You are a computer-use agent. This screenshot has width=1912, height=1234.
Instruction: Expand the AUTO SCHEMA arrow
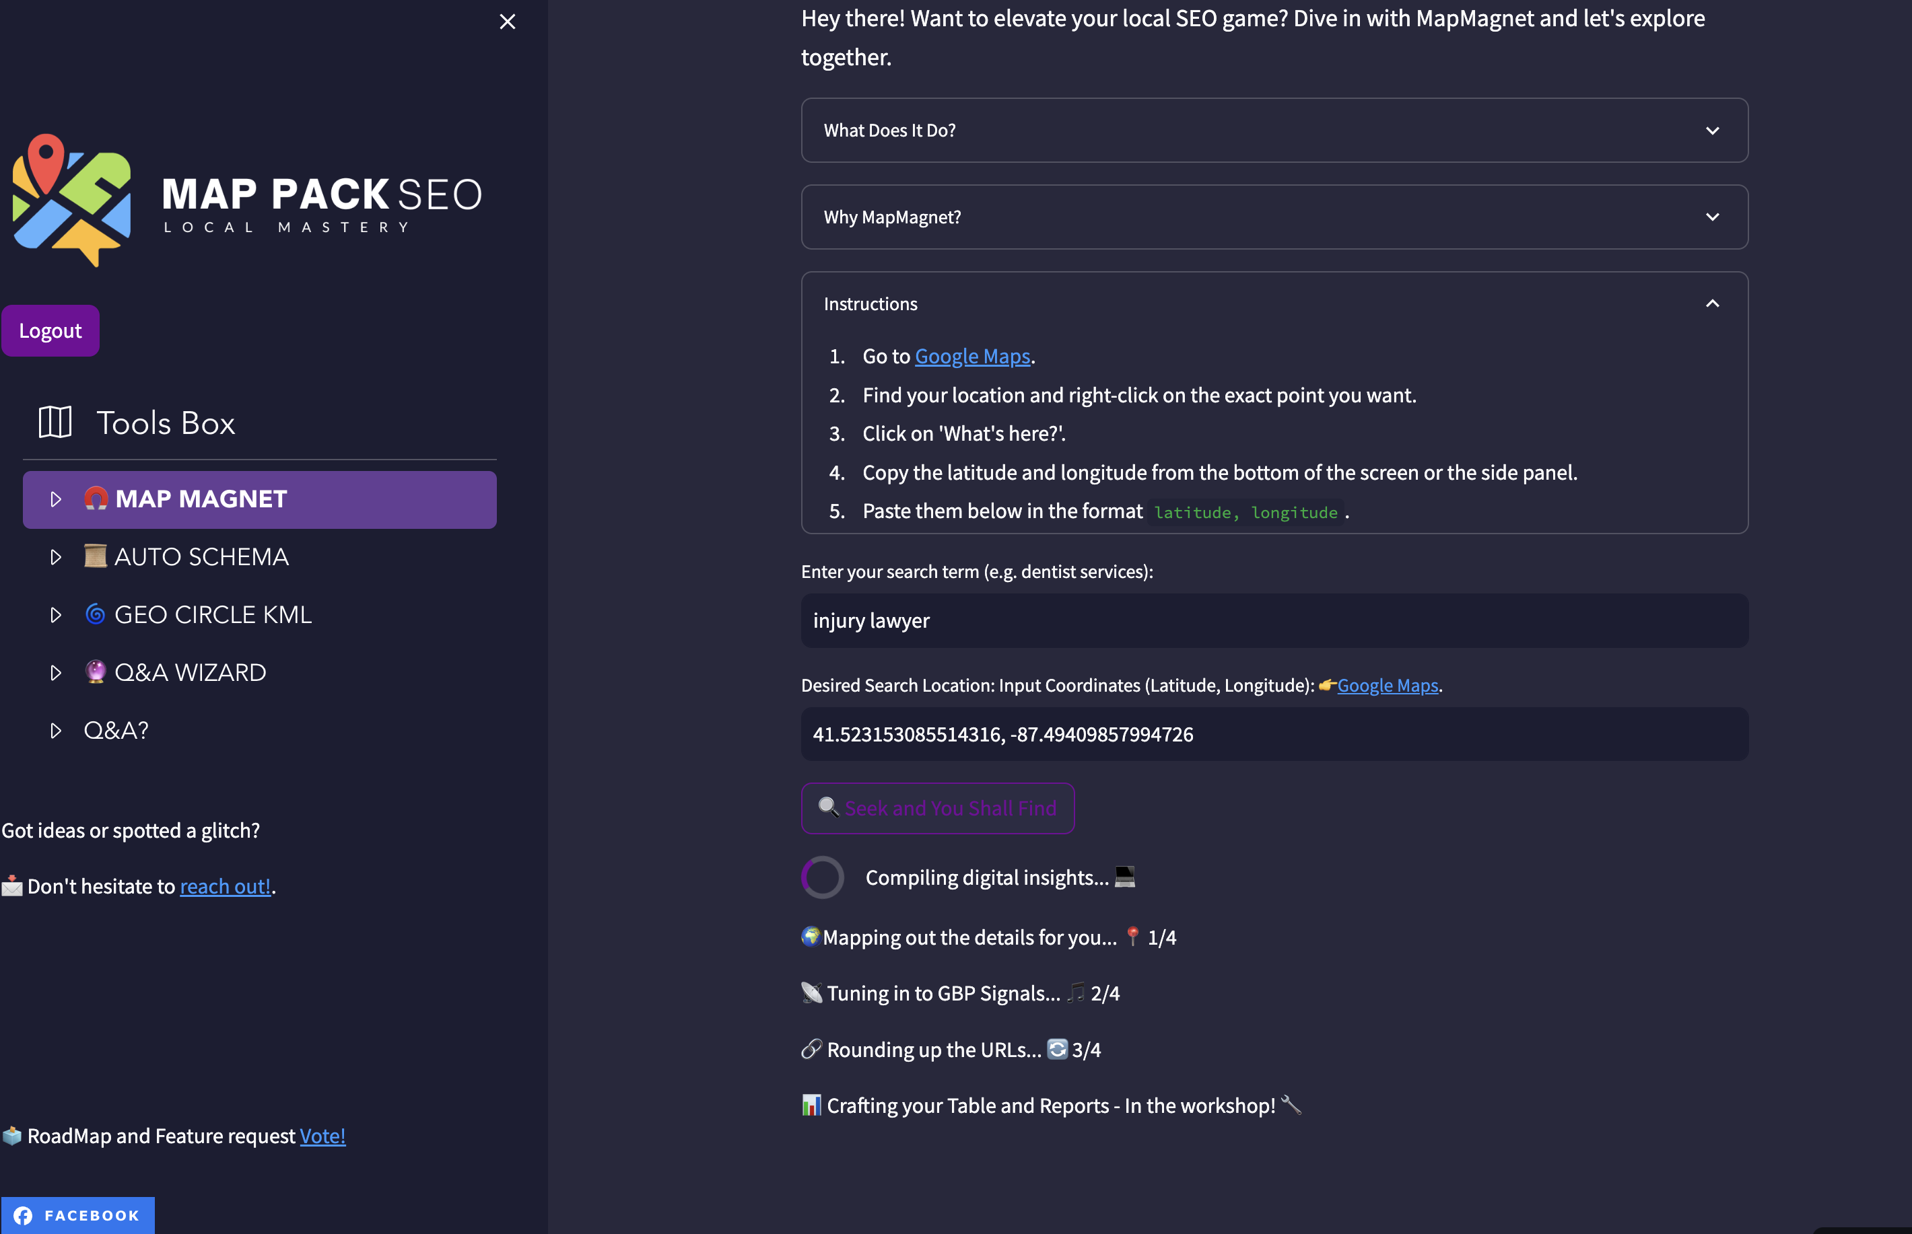[x=55, y=557]
